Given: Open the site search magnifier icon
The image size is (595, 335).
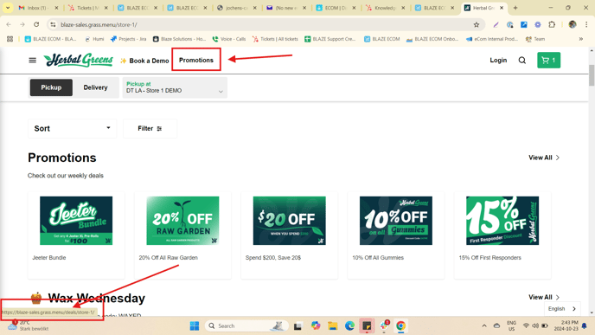Looking at the screenshot, I should (x=522, y=61).
